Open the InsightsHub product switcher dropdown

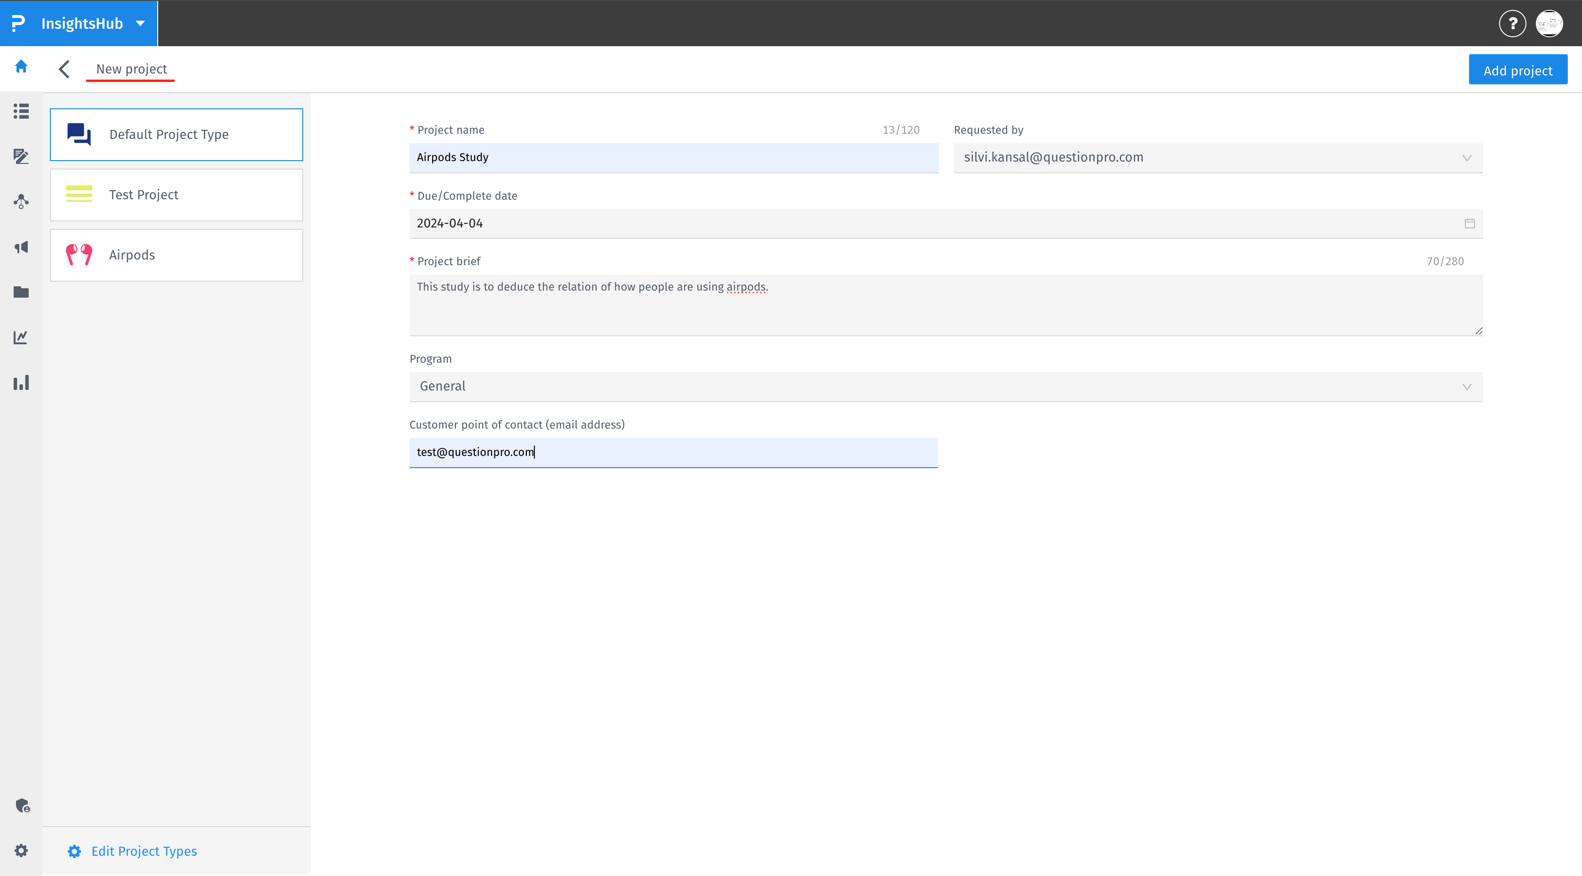click(140, 24)
